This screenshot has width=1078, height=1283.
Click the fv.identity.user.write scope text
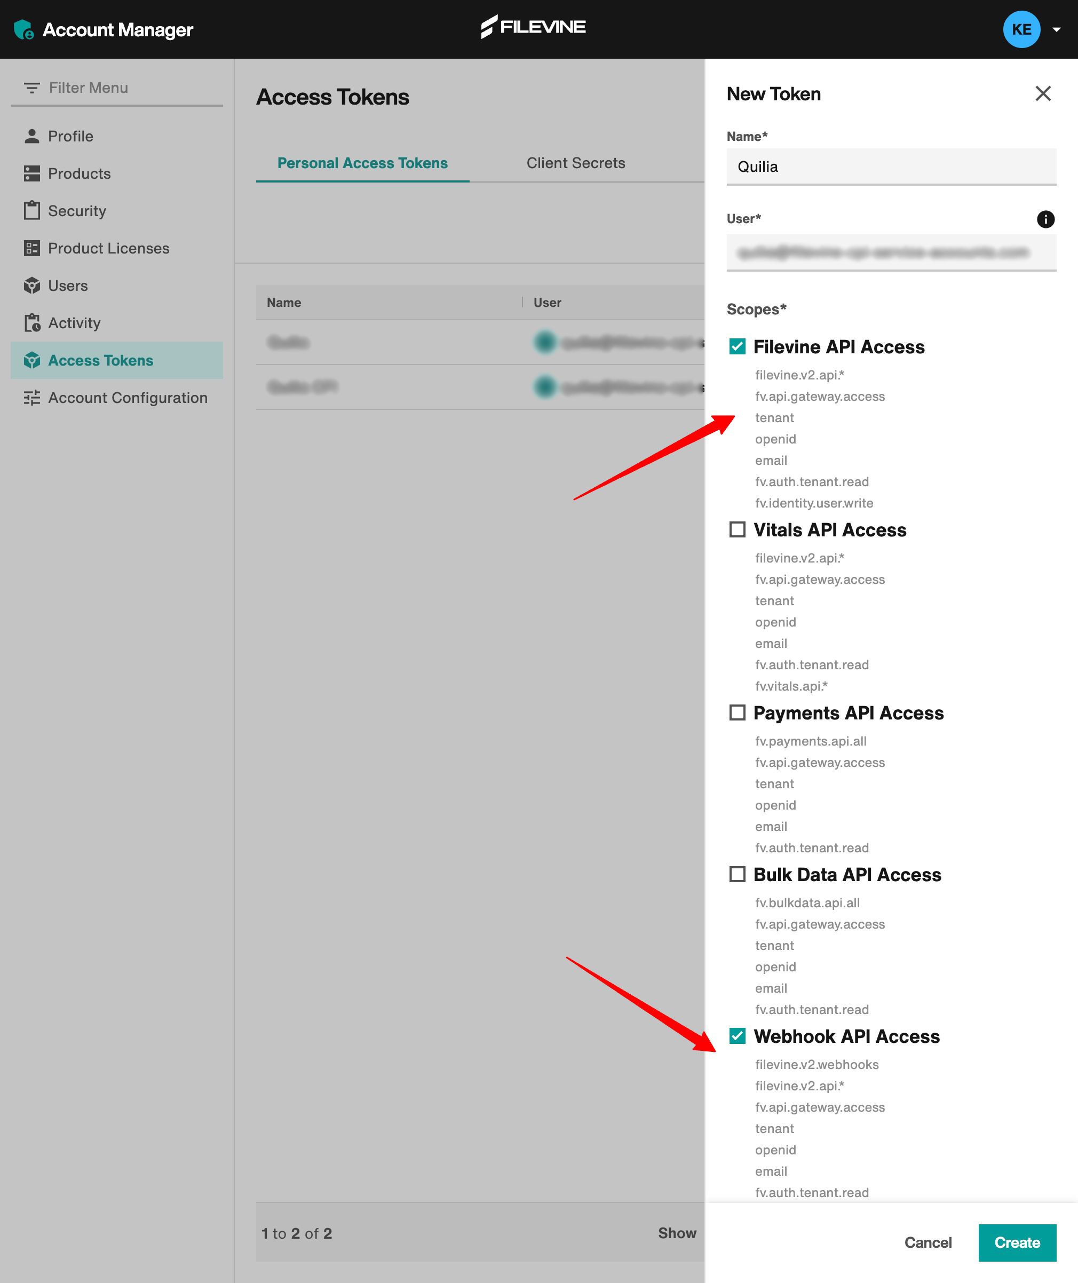pyautogui.click(x=814, y=503)
